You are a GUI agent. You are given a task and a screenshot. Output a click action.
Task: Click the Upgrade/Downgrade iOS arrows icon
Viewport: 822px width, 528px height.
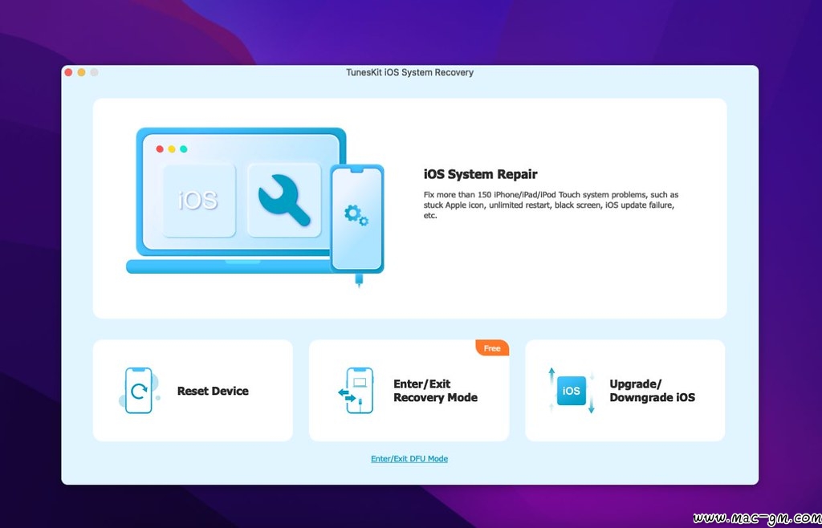pyautogui.click(x=572, y=391)
